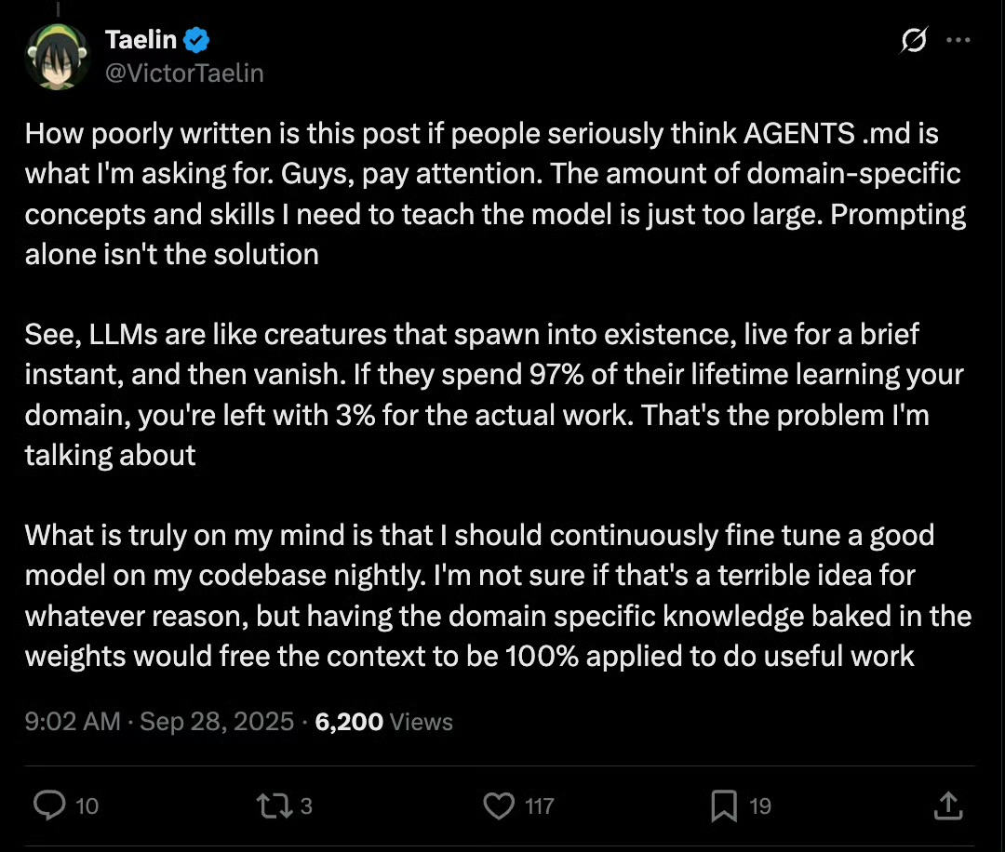Click the 117 likes count
This screenshot has height=852, width=1005.
540,806
